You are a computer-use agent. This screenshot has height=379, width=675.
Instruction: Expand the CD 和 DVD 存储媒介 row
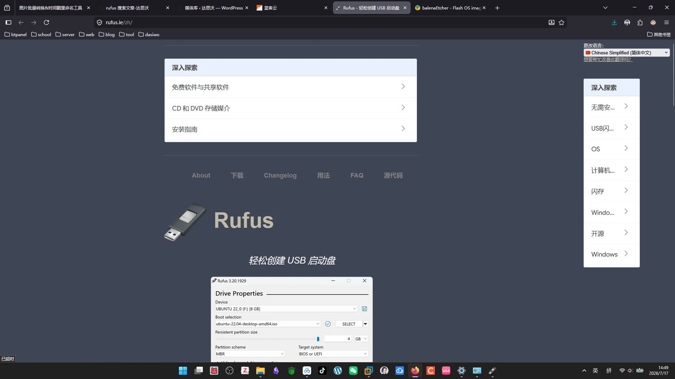click(x=290, y=108)
